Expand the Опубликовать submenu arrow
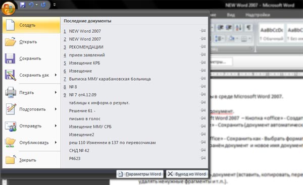The image size is (303, 185). coord(56,142)
